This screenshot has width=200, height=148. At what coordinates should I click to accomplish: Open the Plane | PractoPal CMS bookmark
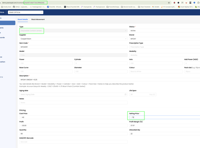tap(72, 7)
